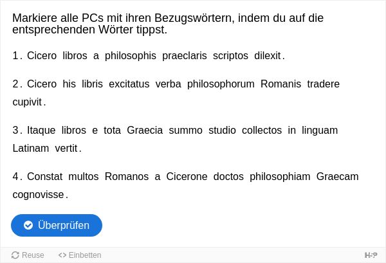Click the H5P logo icon
Image resolution: width=386 pixels, height=263 pixels.
coord(371,255)
